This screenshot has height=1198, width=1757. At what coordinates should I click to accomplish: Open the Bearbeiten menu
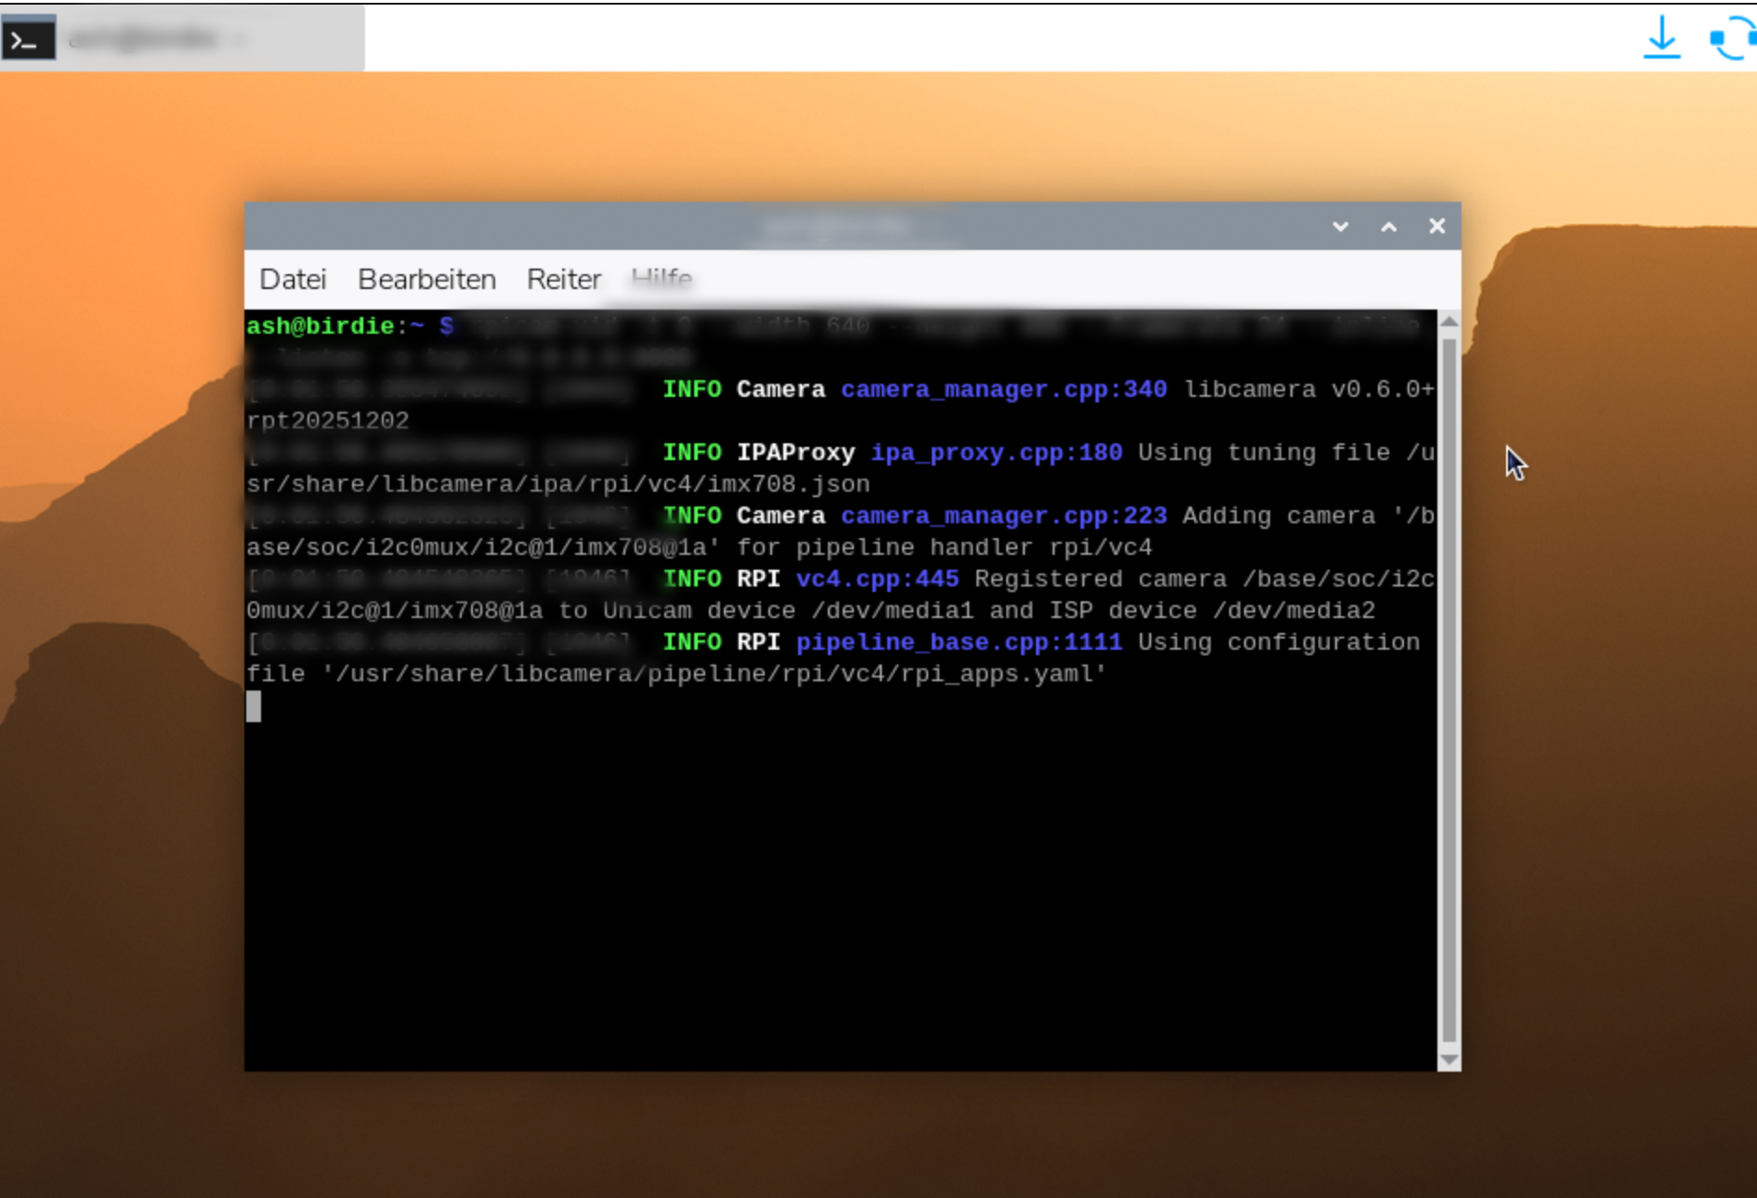click(x=426, y=280)
